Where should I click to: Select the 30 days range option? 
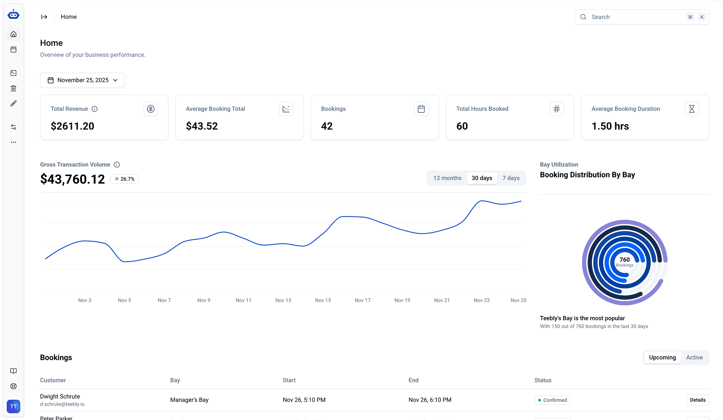(x=482, y=178)
